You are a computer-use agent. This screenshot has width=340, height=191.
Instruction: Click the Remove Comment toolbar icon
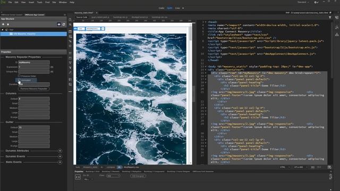[x=70, y=84]
